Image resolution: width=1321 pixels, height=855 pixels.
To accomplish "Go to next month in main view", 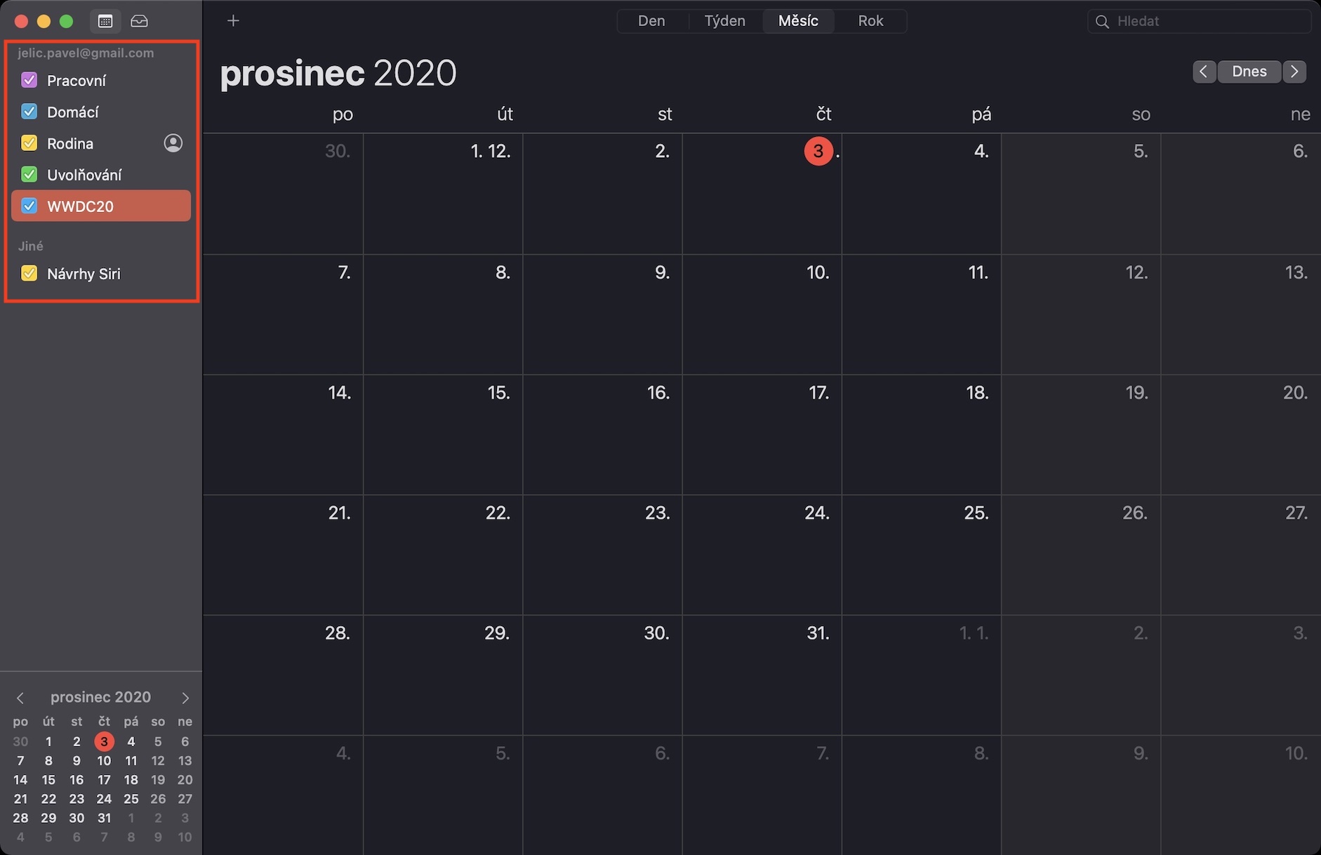I will point(1294,72).
